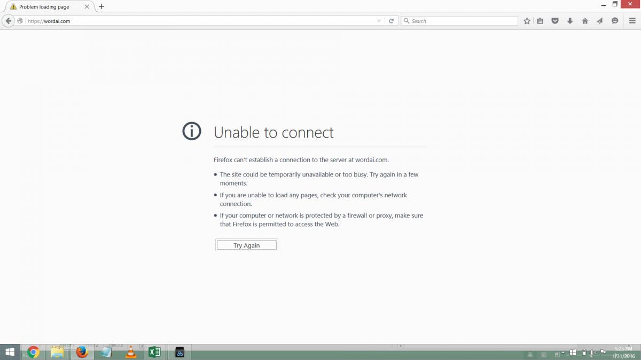
Task: Open Firefox Hello smiley icon
Action: [615, 21]
